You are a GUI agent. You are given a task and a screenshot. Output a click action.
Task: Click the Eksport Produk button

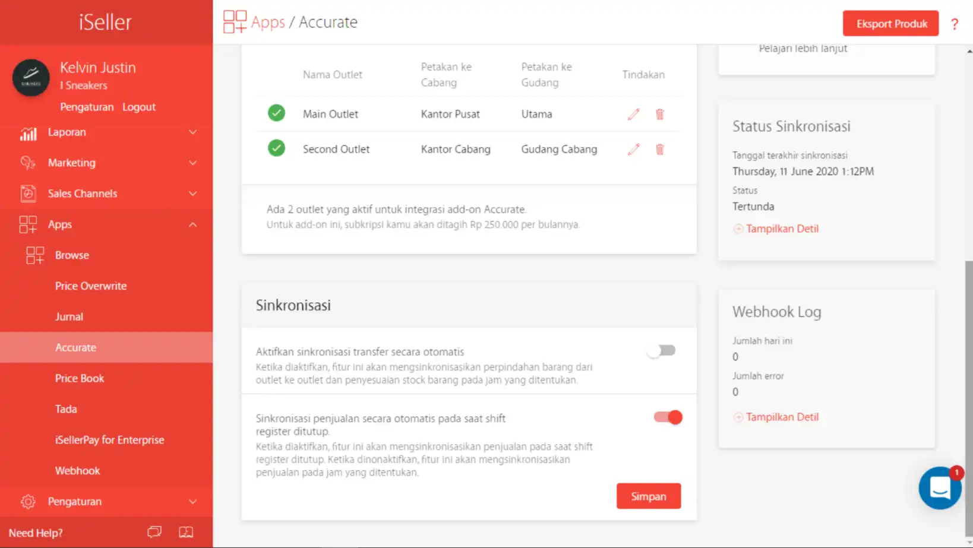coord(890,24)
